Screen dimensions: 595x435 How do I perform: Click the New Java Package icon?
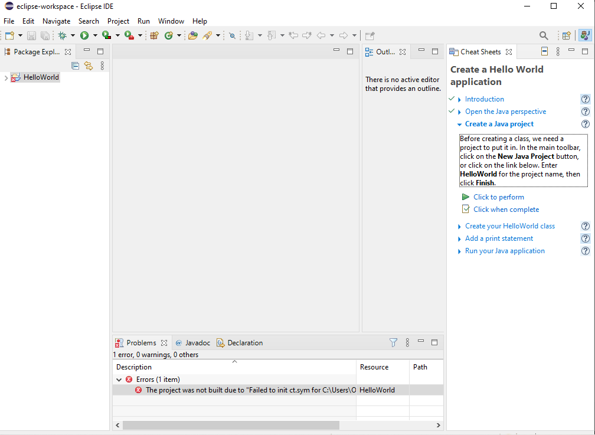tap(154, 35)
